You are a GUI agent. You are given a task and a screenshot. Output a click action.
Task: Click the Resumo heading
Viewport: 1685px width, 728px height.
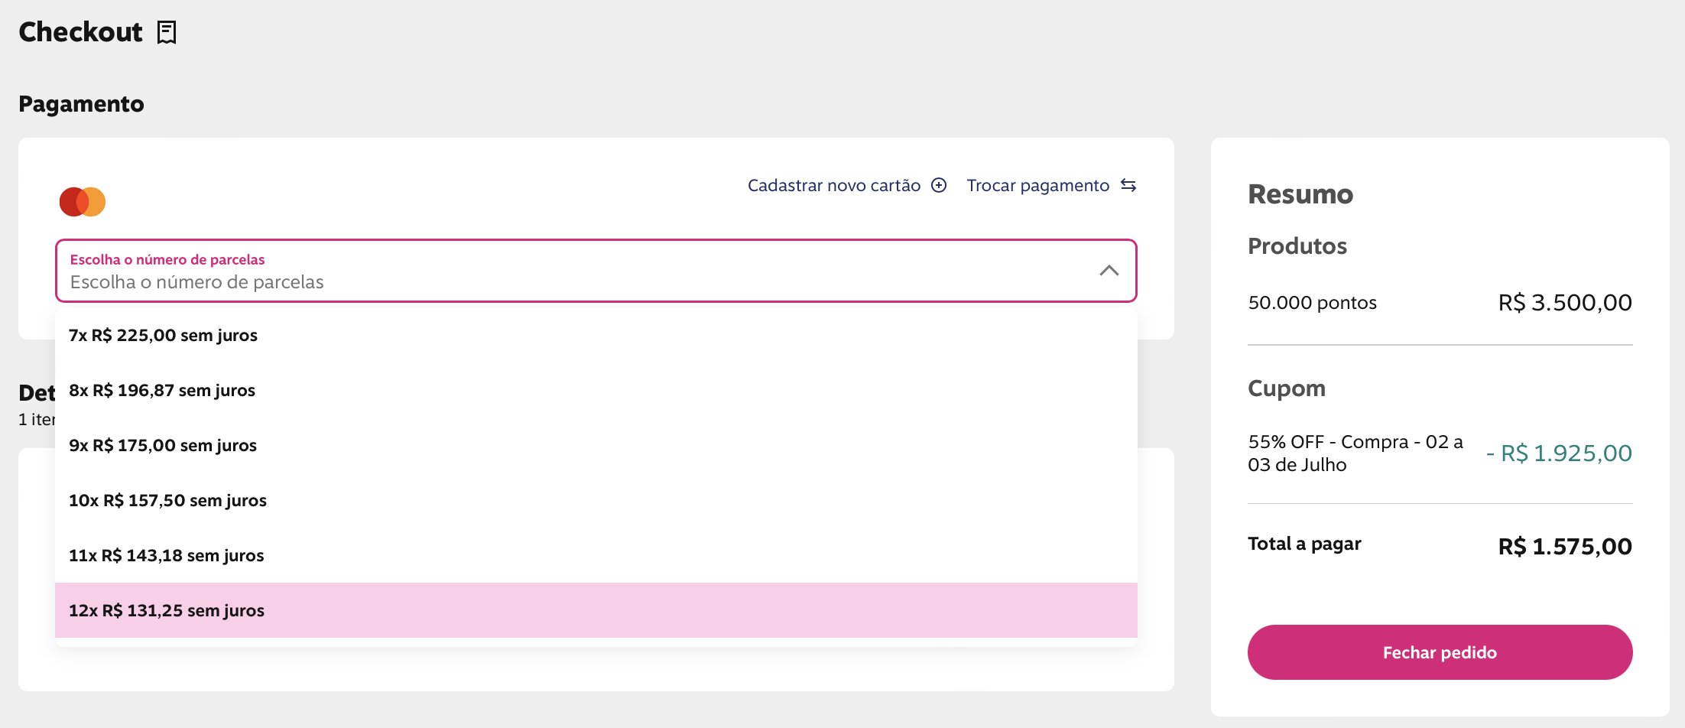pyautogui.click(x=1300, y=194)
